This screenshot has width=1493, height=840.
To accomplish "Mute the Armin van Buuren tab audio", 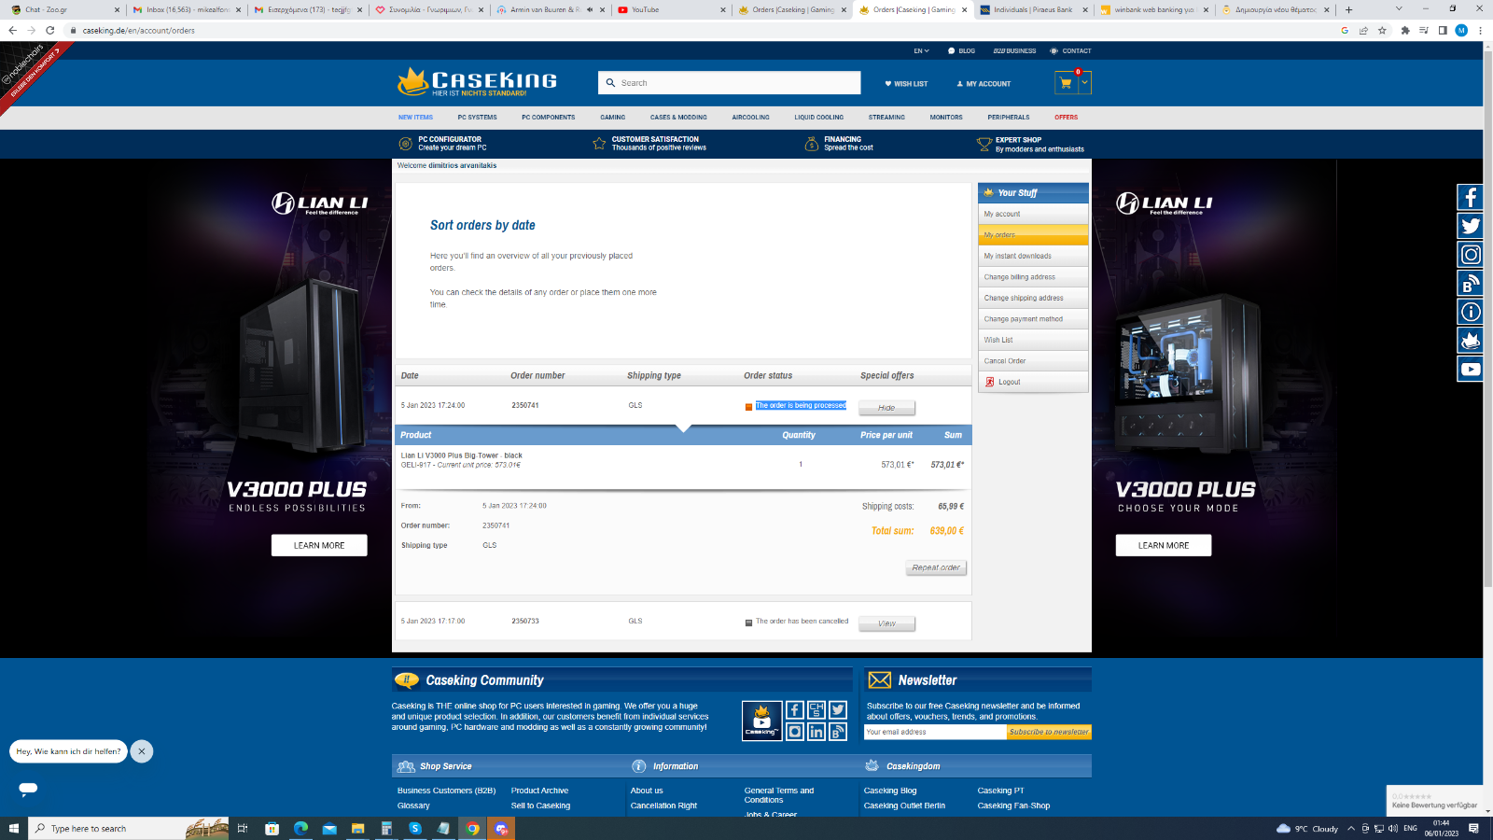I will coord(590,9).
